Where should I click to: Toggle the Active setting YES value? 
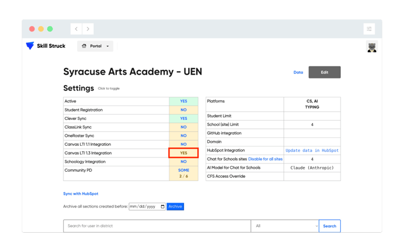pos(183,101)
